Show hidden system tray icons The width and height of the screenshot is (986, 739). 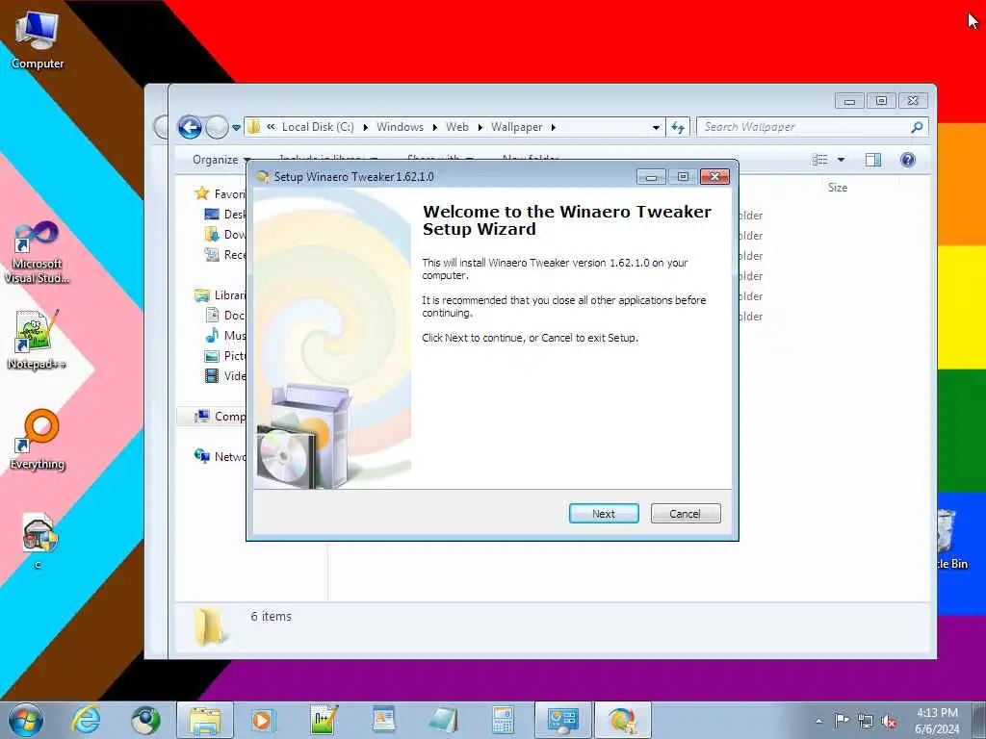pyautogui.click(x=818, y=722)
